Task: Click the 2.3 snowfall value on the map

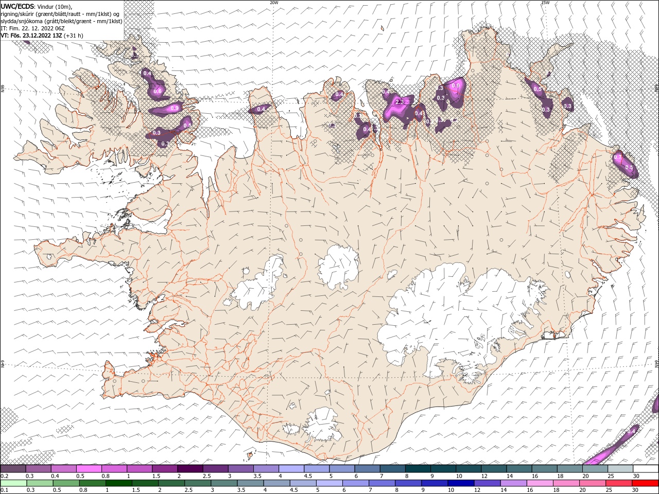Action: [x=400, y=102]
